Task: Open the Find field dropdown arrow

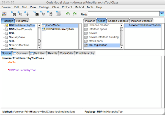Action: tap(162, 14)
